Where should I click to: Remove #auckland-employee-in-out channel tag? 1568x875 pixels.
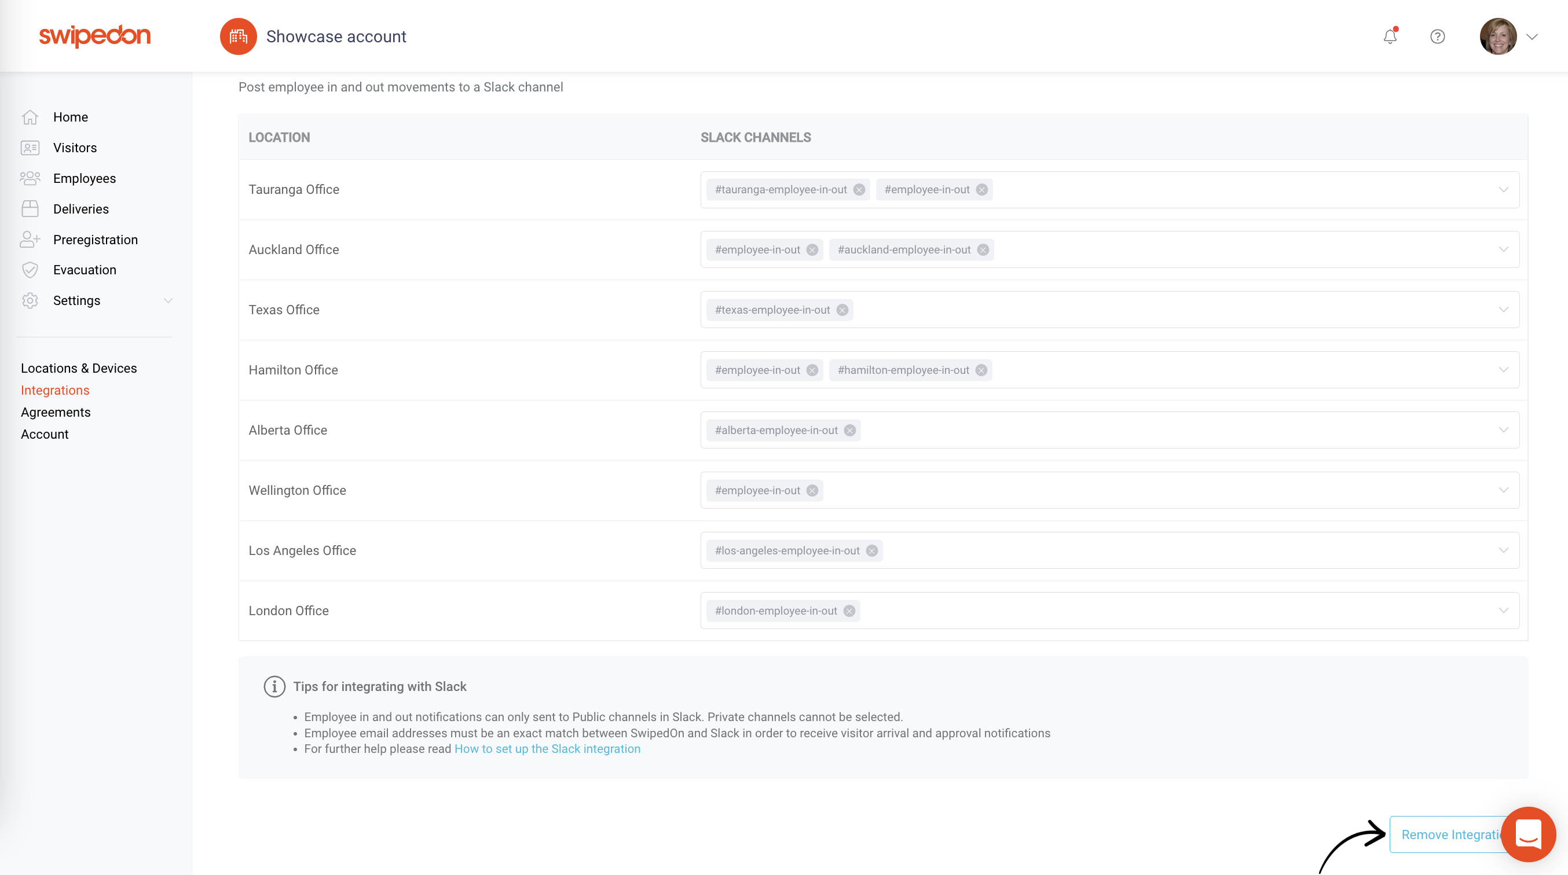[983, 250]
